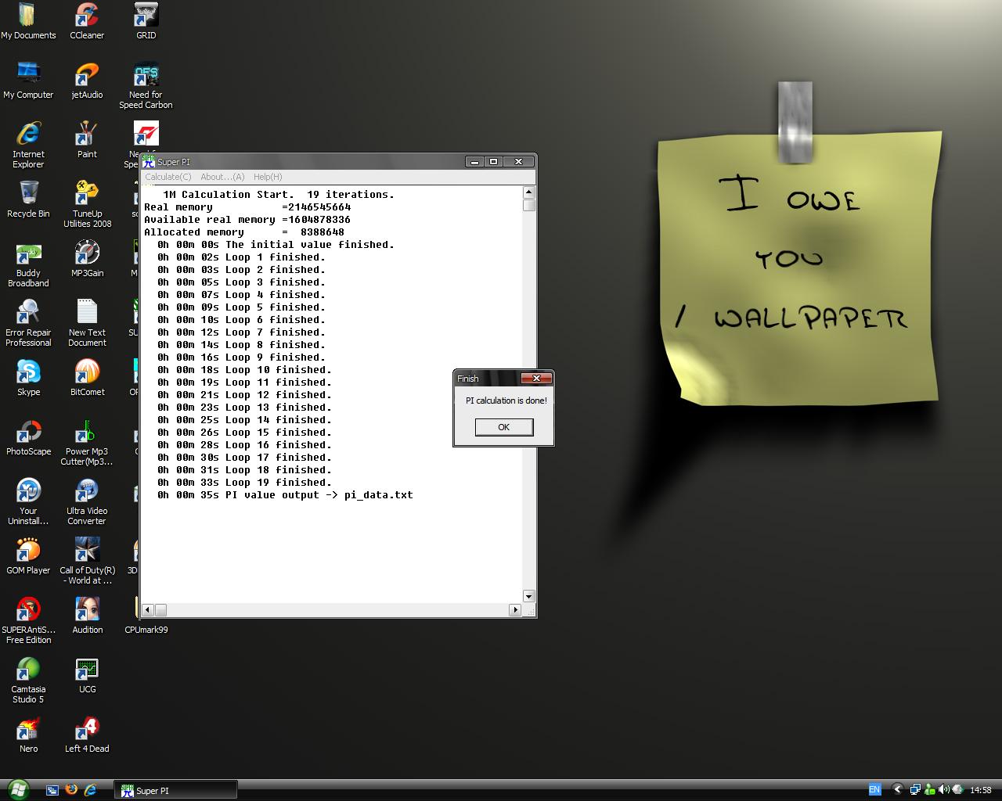
Task: Open Power Mp3 Cutter shortcut
Action: pos(87,443)
